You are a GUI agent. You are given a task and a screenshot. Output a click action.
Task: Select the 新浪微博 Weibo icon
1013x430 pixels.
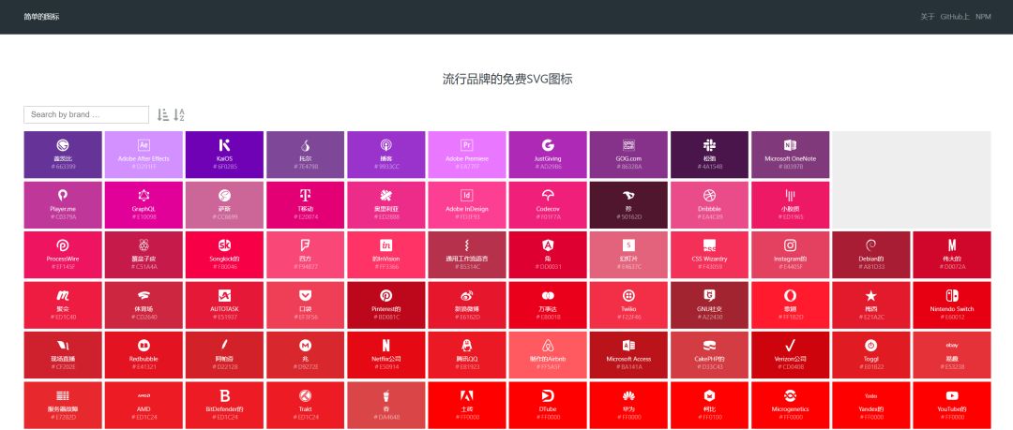tap(466, 304)
